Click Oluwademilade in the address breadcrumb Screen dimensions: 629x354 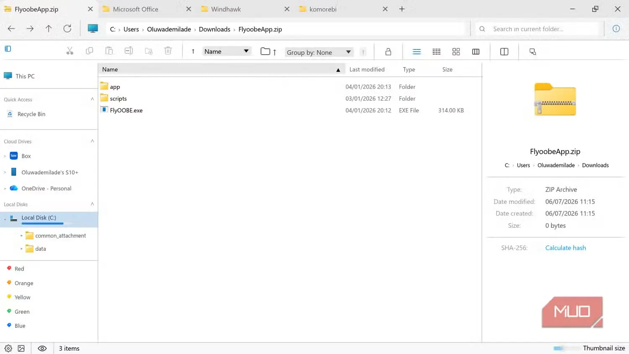click(x=169, y=29)
